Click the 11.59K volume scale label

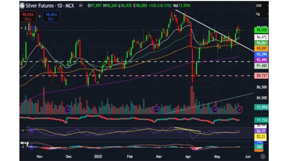point(261,107)
